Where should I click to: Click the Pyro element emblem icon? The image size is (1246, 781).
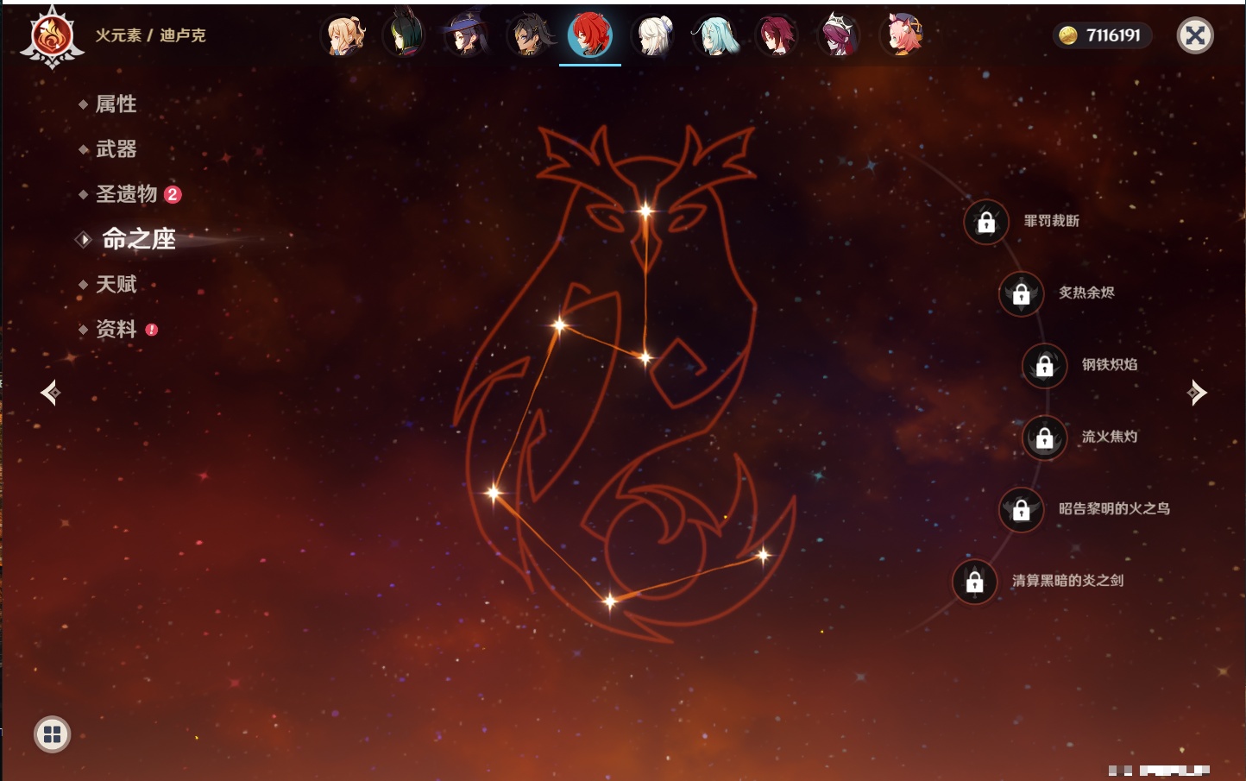pos(52,36)
